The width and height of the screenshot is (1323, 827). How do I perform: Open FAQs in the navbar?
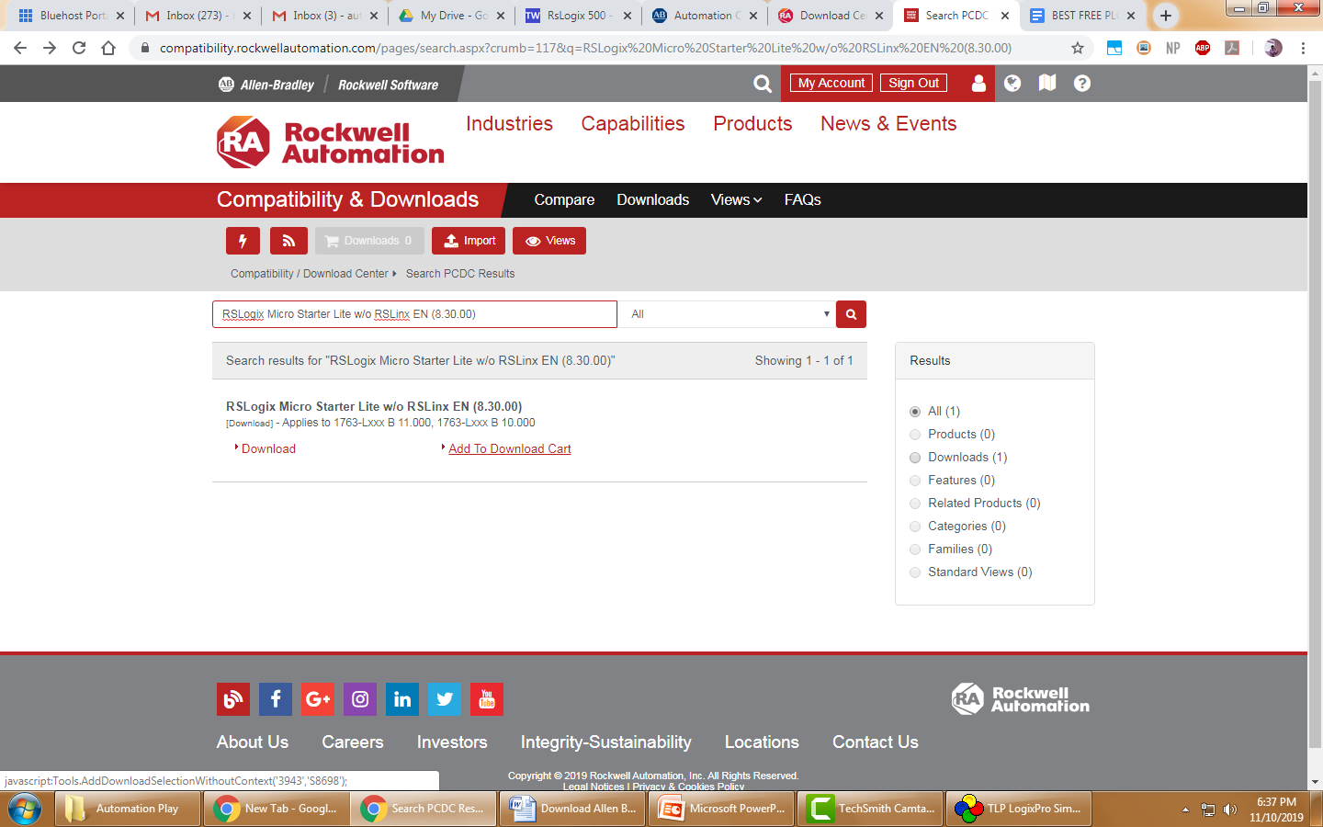802,199
